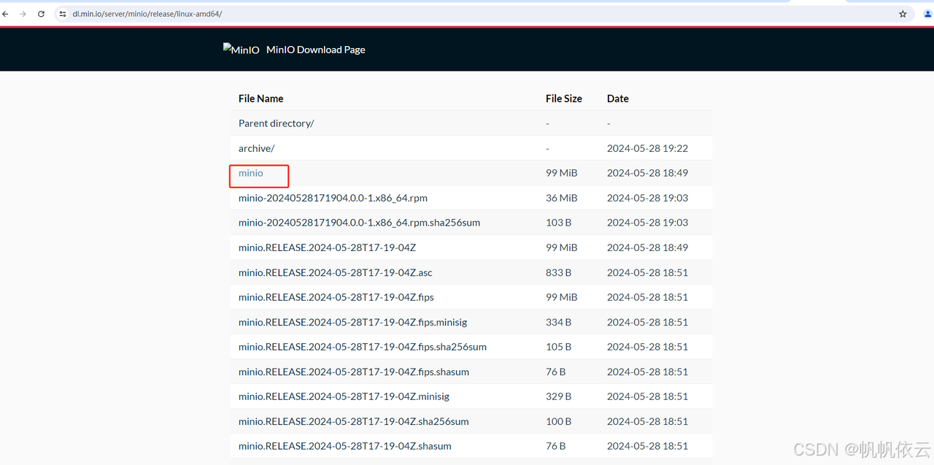The width and height of the screenshot is (934, 465).
Task: Click the MinIO Download Page title
Action: pos(316,50)
